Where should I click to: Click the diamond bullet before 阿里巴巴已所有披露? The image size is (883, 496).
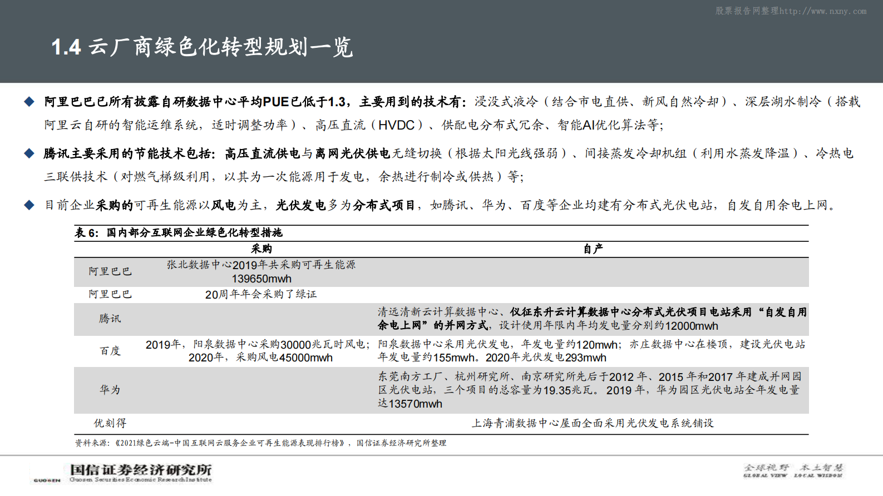pos(29,102)
